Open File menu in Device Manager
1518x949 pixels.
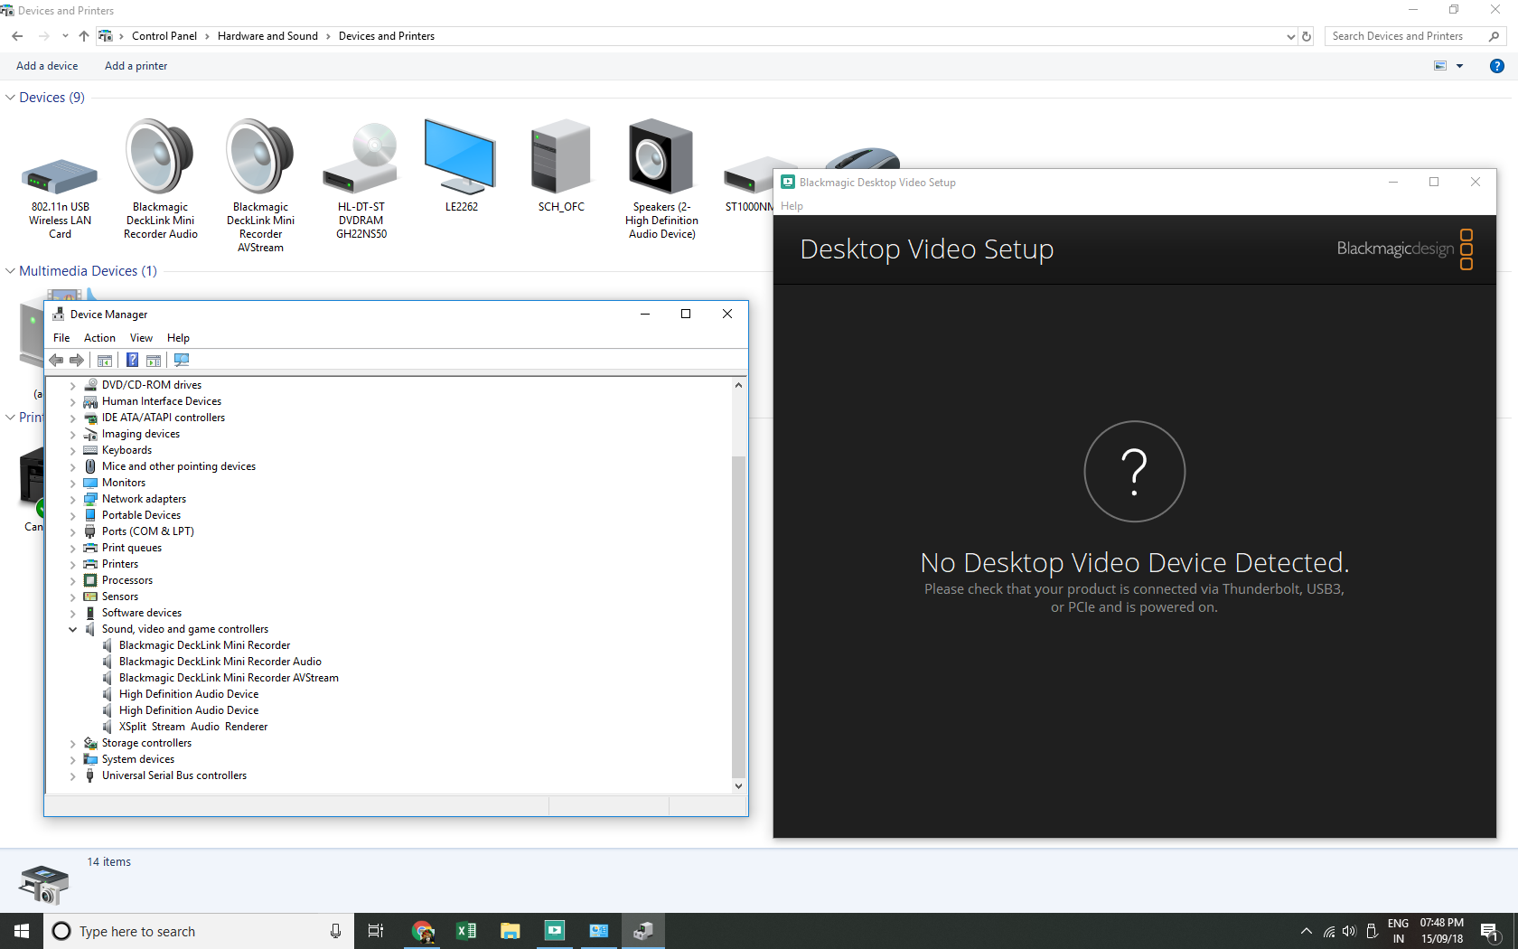(x=61, y=338)
